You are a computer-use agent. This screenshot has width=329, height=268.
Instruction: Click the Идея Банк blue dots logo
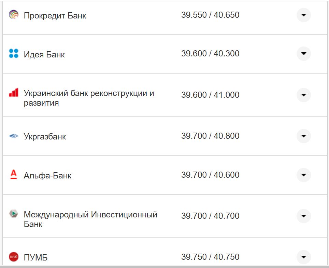13,54
